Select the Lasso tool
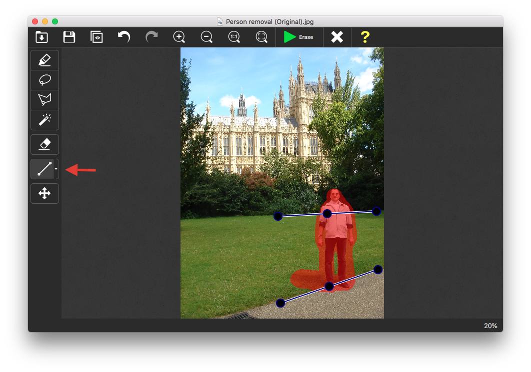The width and height of the screenshot is (531, 372). pyautogui.click(x=44, y=80)
